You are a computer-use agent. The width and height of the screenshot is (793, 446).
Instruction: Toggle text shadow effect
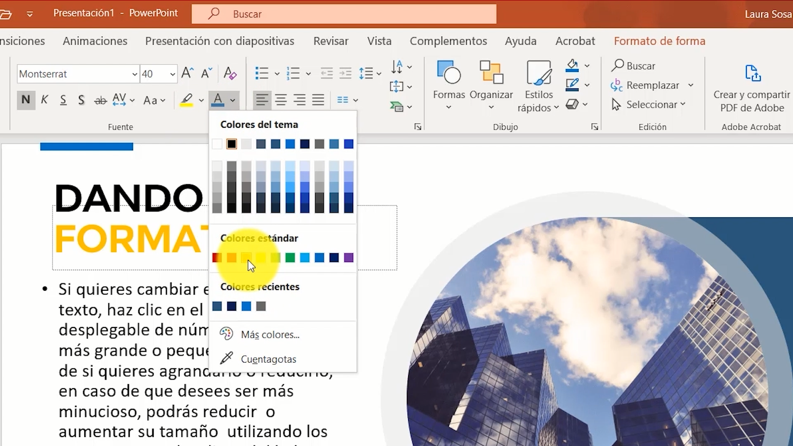click(x=81, y=100)
